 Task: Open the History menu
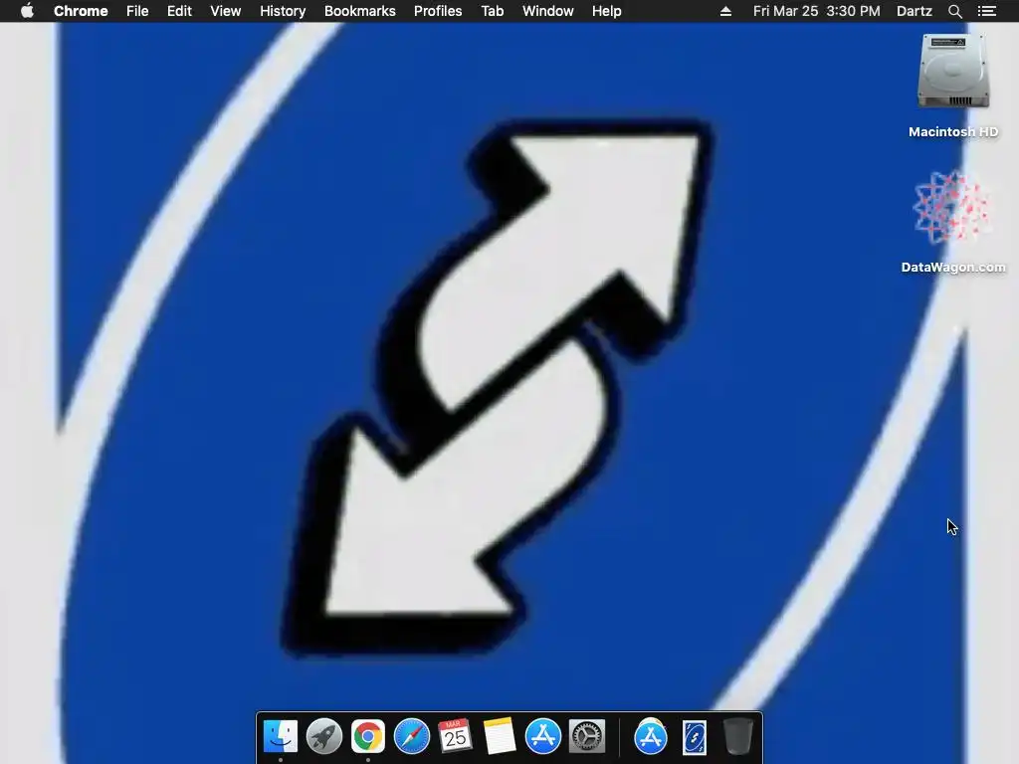click(x=283, y=11)
